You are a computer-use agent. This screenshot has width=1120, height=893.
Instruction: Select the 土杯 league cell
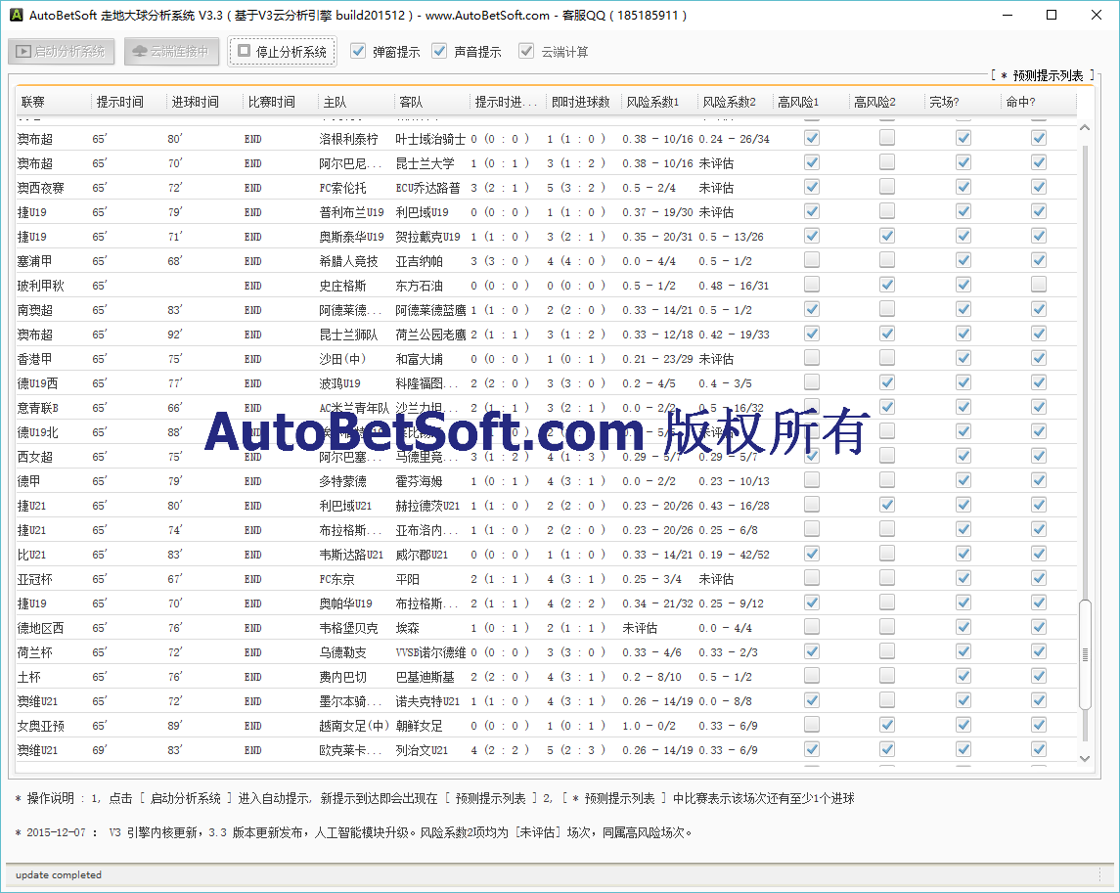(28, 677)
